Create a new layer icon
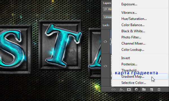 pos(152,89)
